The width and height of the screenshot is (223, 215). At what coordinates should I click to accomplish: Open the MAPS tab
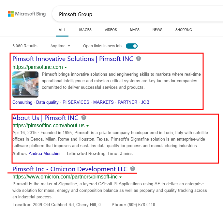click(x=135, y=30)
